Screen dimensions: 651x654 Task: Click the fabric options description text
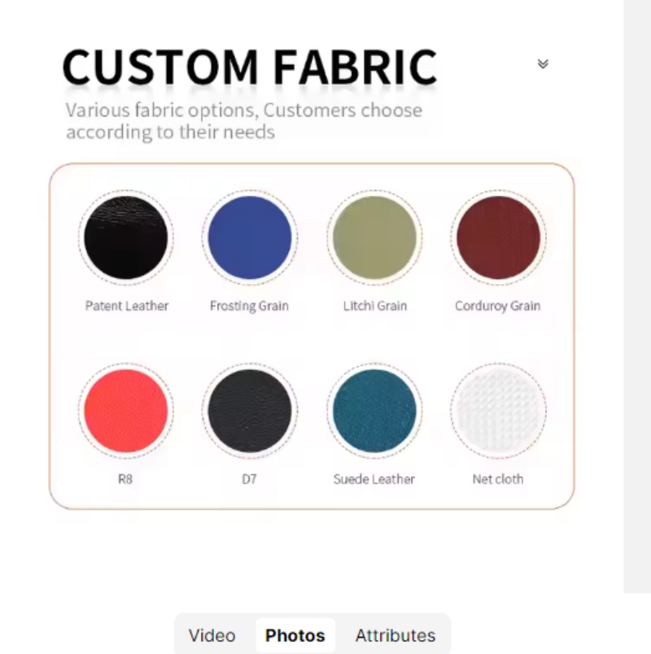coord(244,120)
